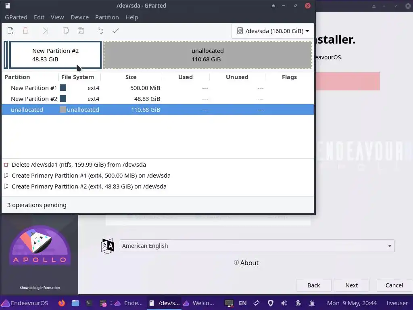
Task: Click the clock showing Mon 9 May, 20:44
Action: pos(352,303)
